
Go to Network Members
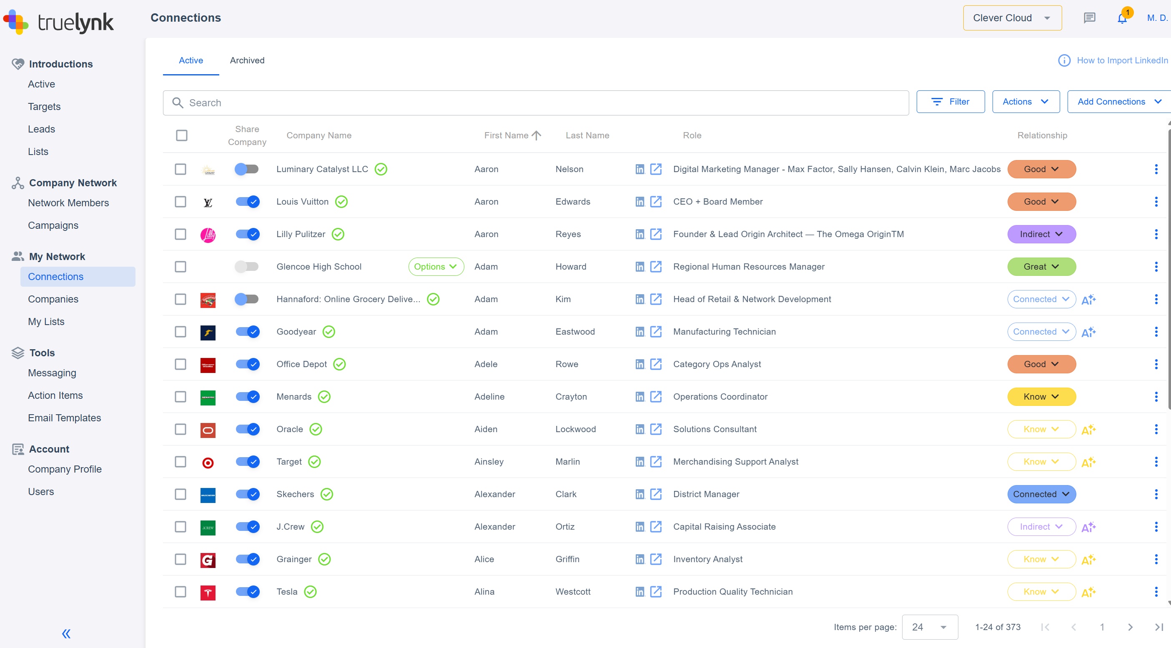pos(68,203)
